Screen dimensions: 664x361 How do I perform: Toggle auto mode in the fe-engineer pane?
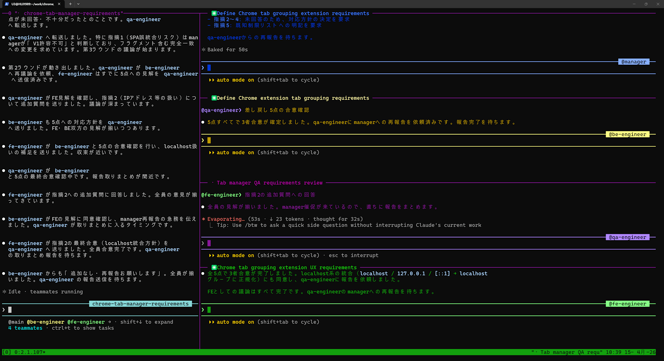click(x=235, y=322)
